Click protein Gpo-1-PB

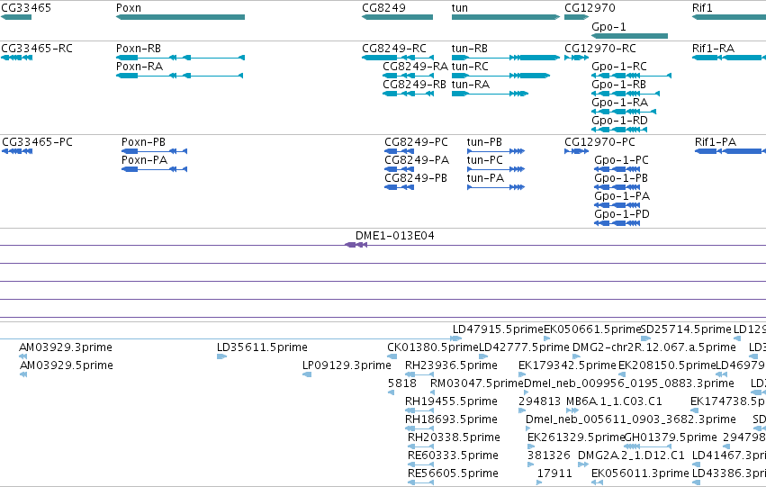(617, 187)
